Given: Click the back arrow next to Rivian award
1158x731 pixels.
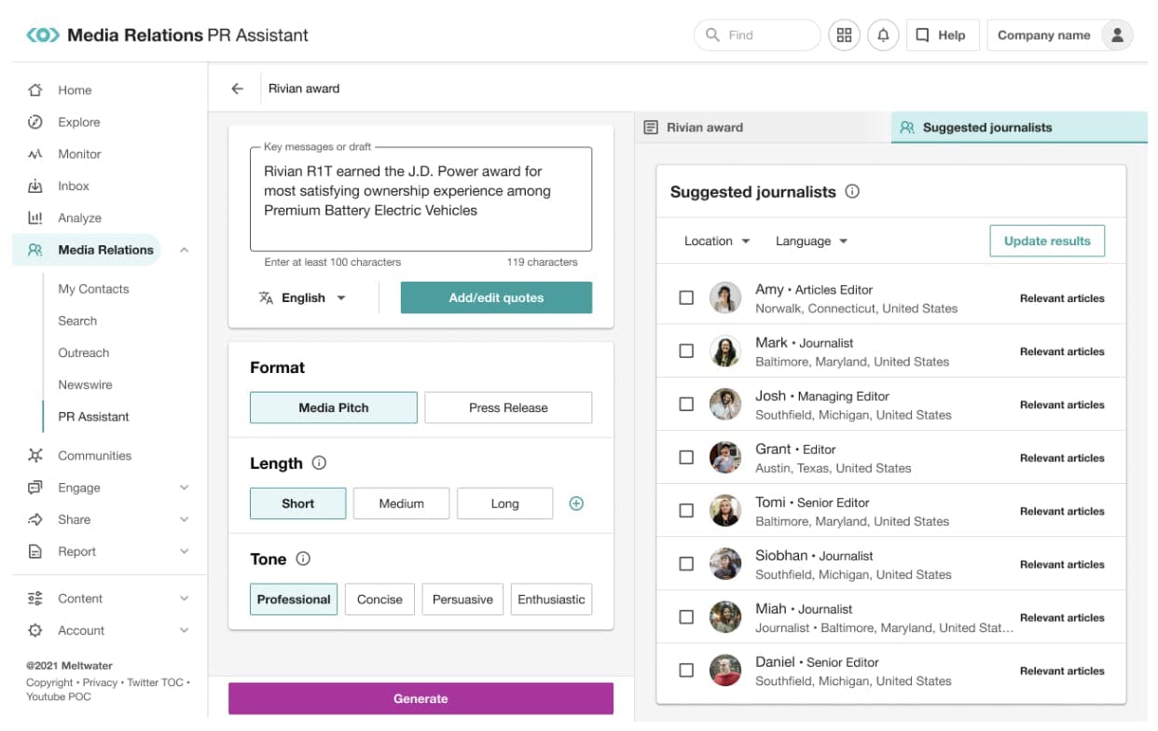Looking at the screenshot, I should (x=238, y=88).
